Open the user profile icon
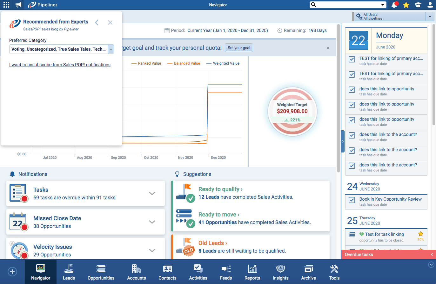436x284 pixels. pyautogui.click(x=430, y=5)
